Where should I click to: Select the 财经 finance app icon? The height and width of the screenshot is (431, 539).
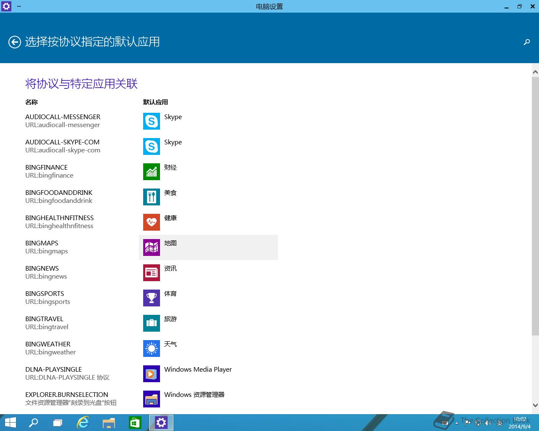coord(152,172)
